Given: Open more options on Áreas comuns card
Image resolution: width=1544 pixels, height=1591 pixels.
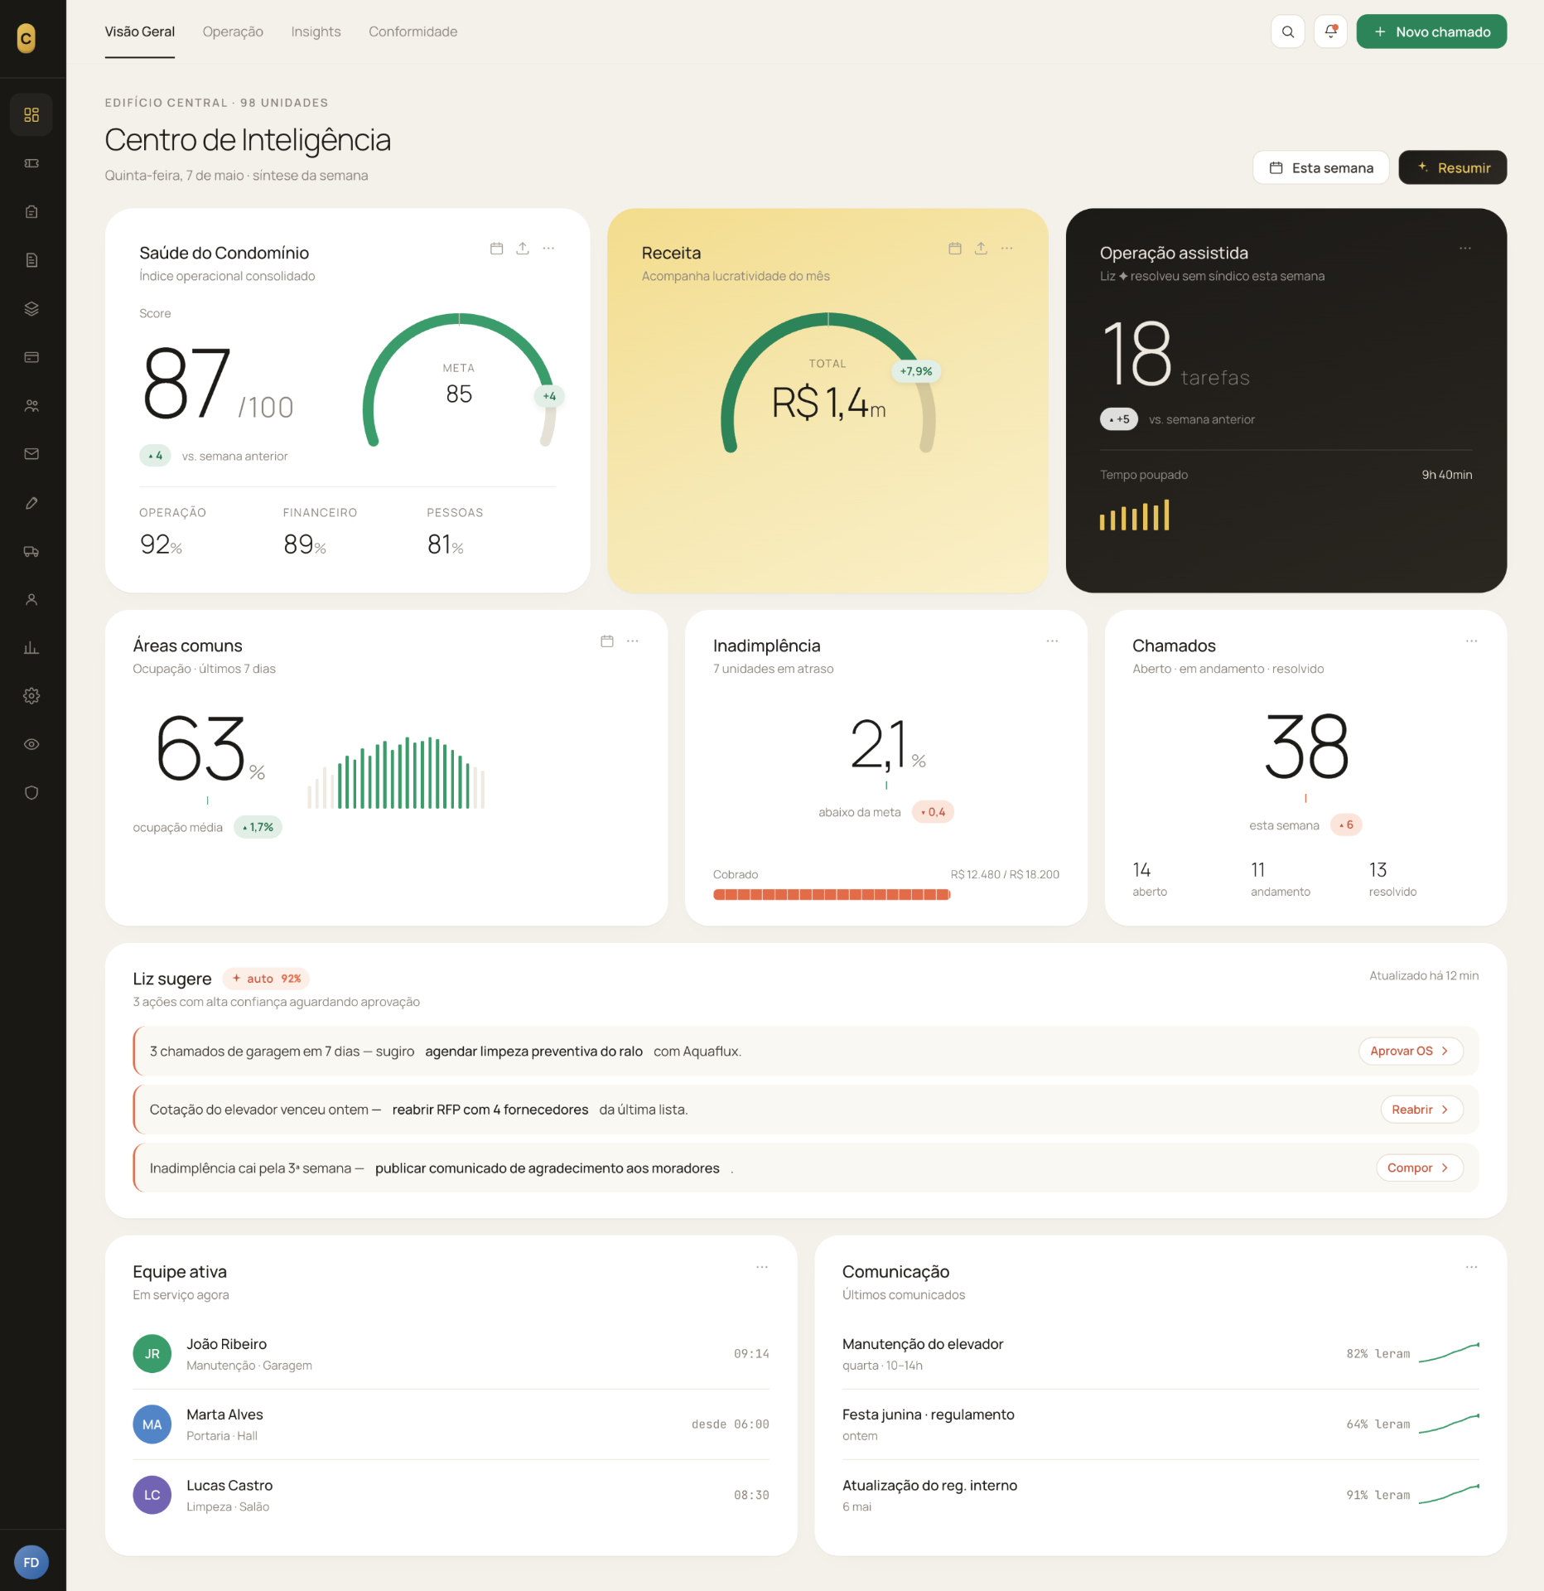Looking at the screenshot, I should click(633, 641).
